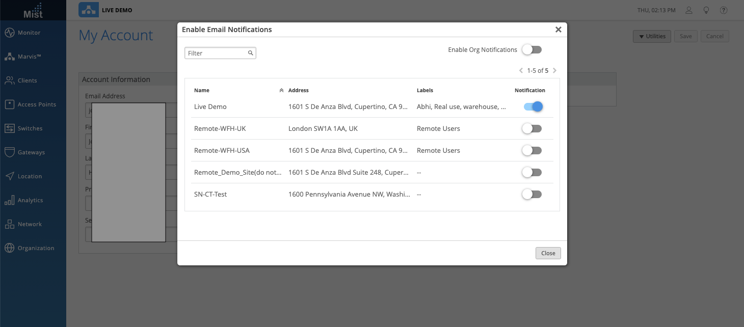This screenshot has width=744, height=327.
Task: Select the Clients sidebar icon
Action: (9, 80)
